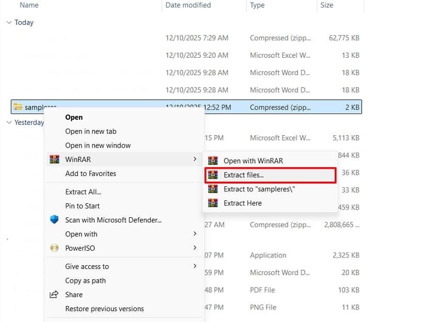Select "Extract files..." from the WinRAR submenu

pos(243,175)
